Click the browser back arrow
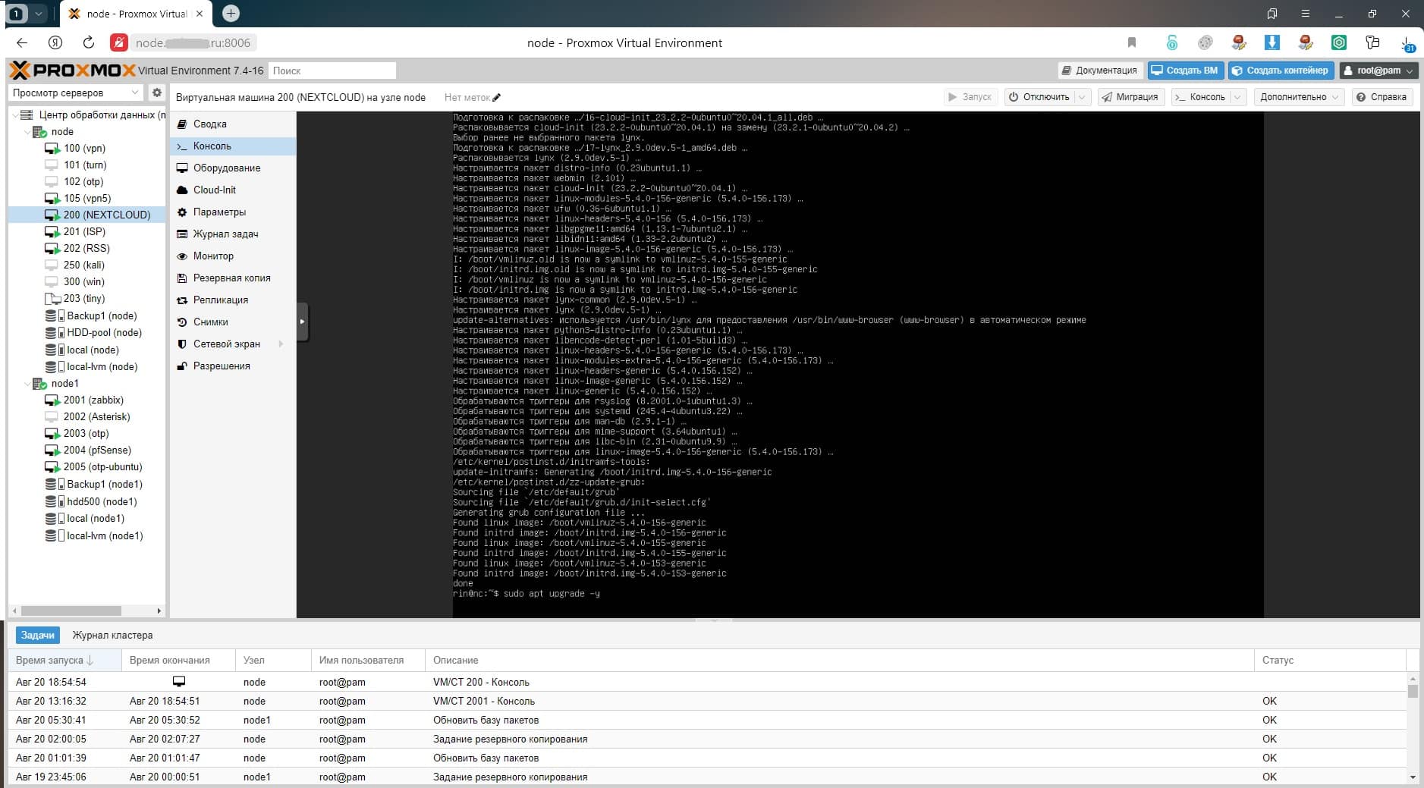 click(x=22, y=42)
